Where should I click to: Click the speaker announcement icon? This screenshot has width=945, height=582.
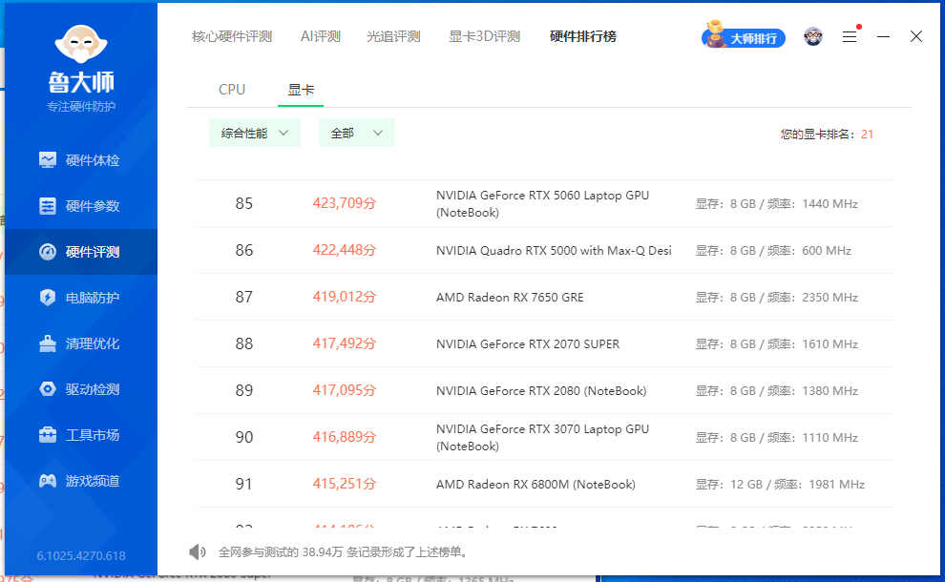pyautogui.click(x=197, y=551)
